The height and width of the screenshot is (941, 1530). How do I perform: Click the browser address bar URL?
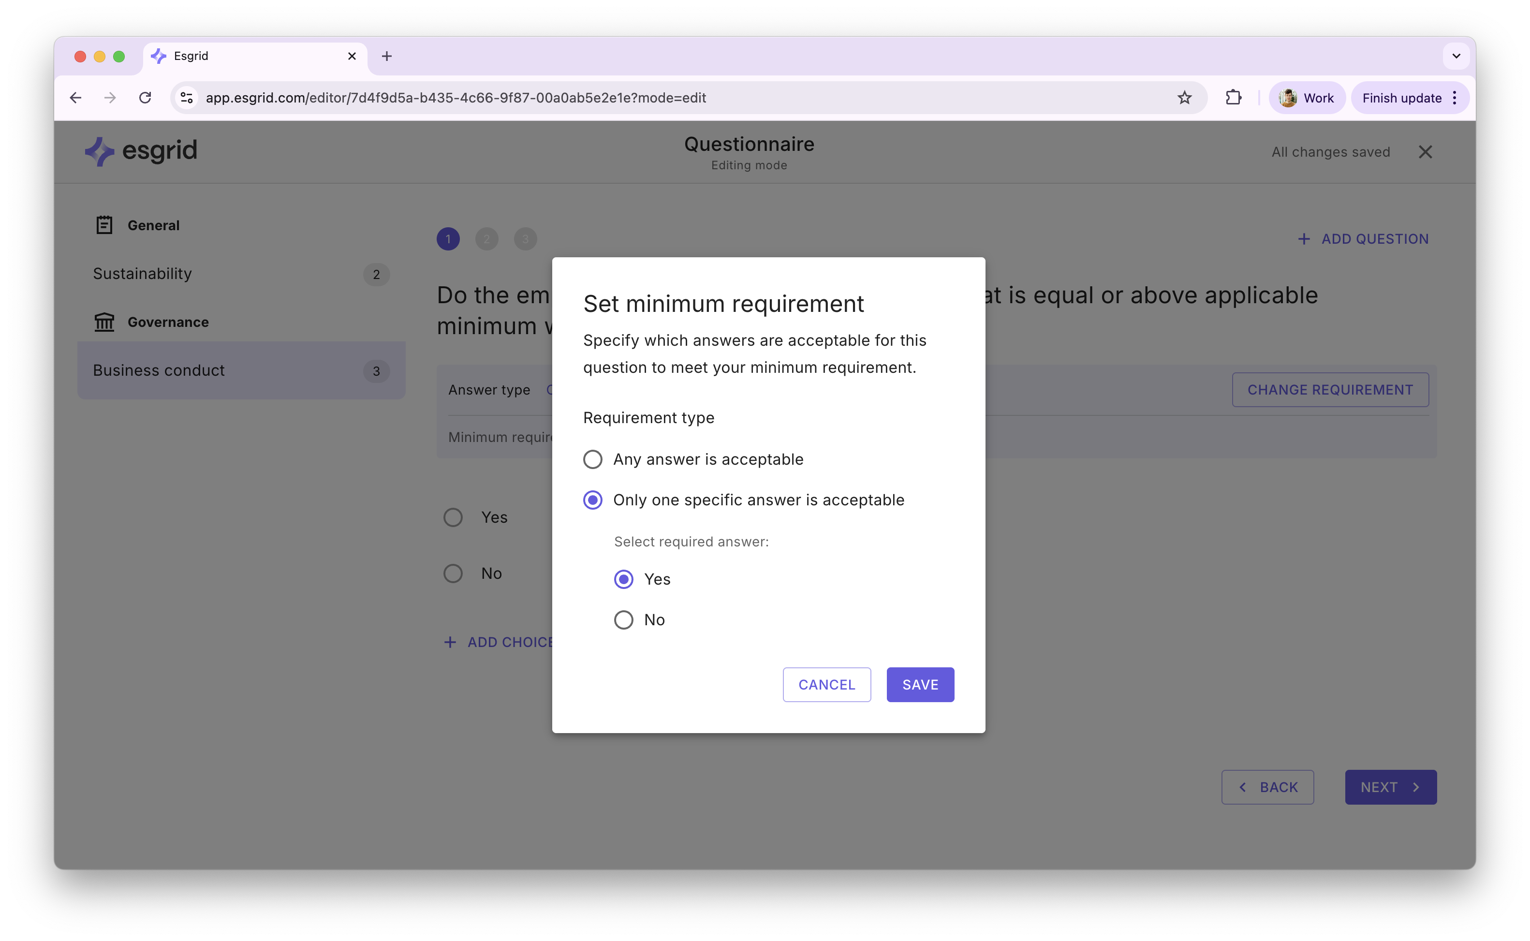tap(456, 98)
